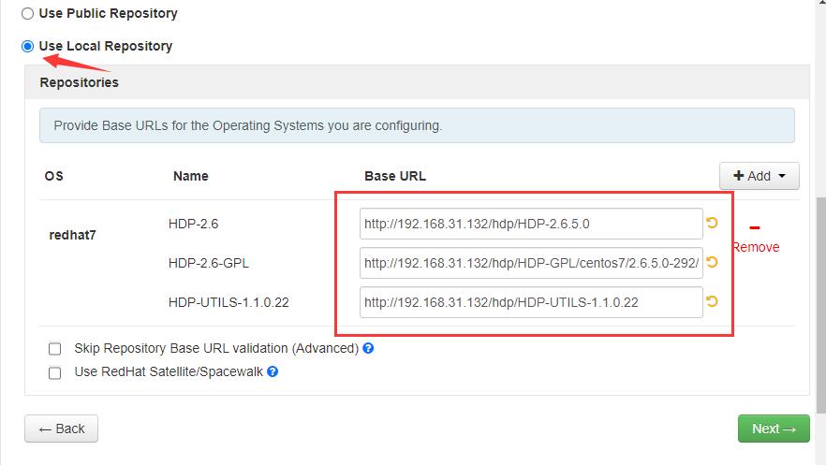Undo changes to the HDP-2.6-GPL URL
Viewport: 826px width, 465px height.
pos(712,262)
